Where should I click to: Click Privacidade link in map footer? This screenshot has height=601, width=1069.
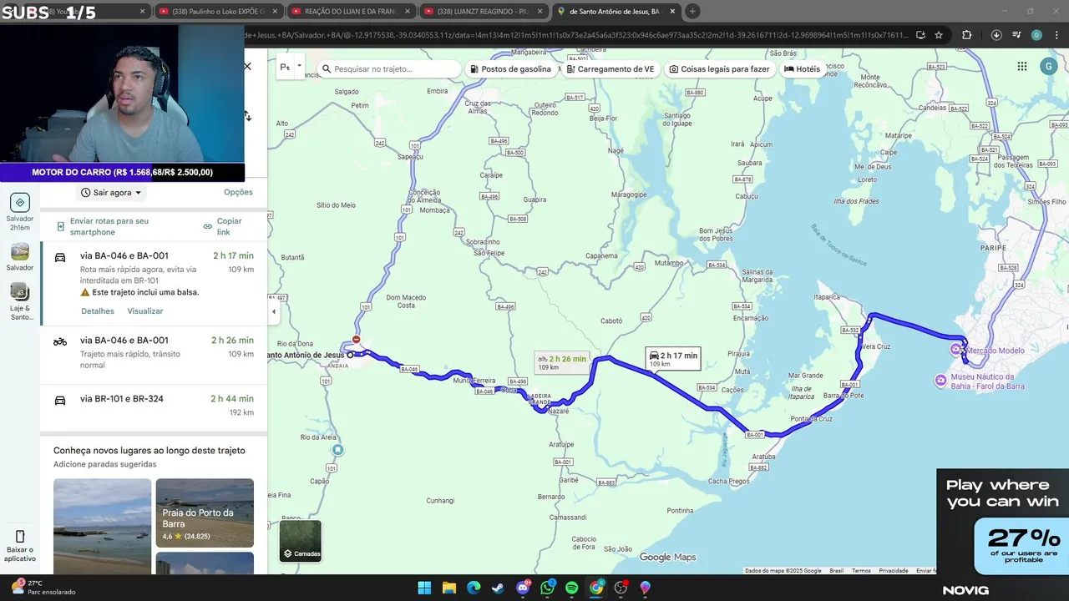pos(894,571)
